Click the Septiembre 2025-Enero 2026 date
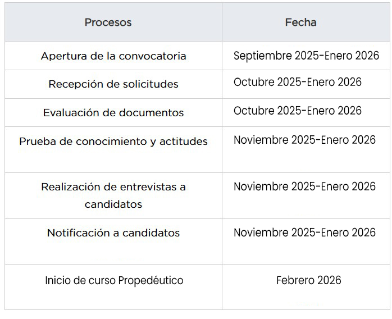This screenshot has width=392, height=319. [306, 56]
